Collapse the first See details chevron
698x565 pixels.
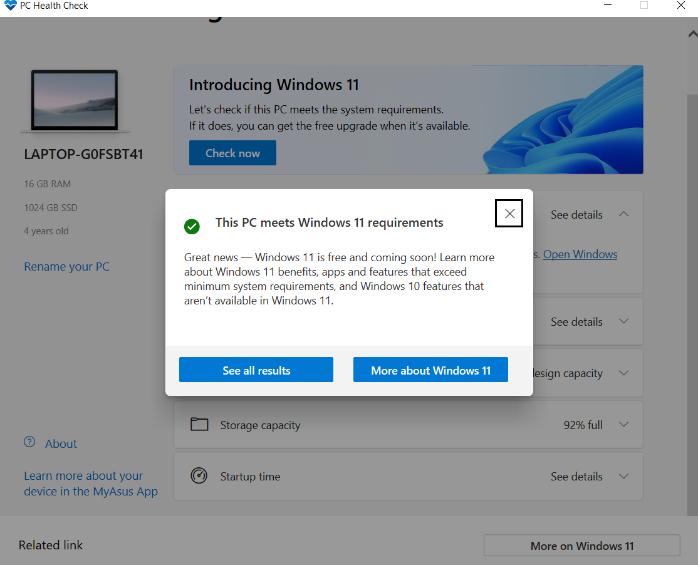coord(623,214)
